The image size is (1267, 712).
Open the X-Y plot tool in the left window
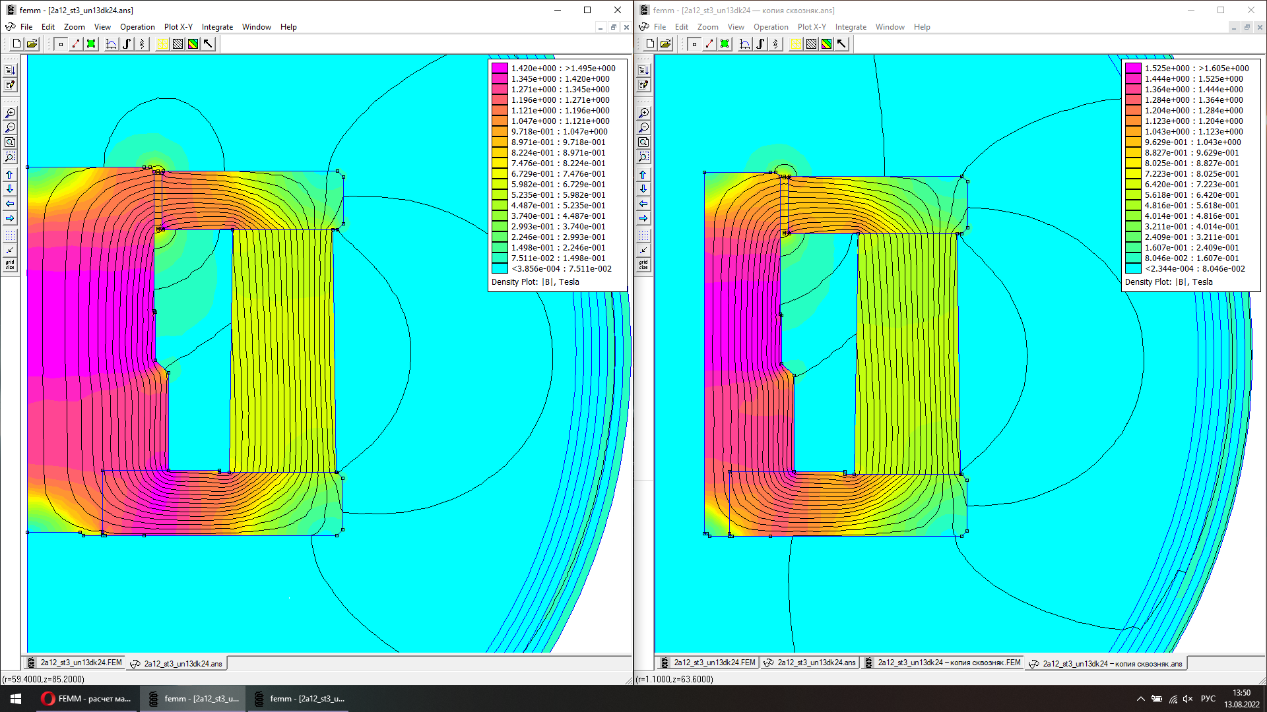pyautogui.click(x=111, y=44)
